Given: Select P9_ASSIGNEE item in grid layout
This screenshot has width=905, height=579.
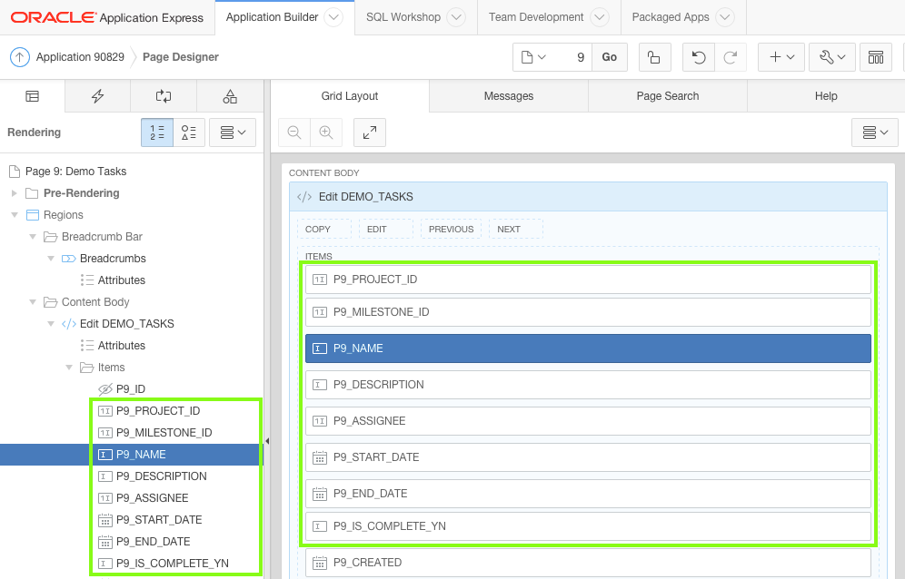Looking at the screenshot, I should (x=588, y=422).
